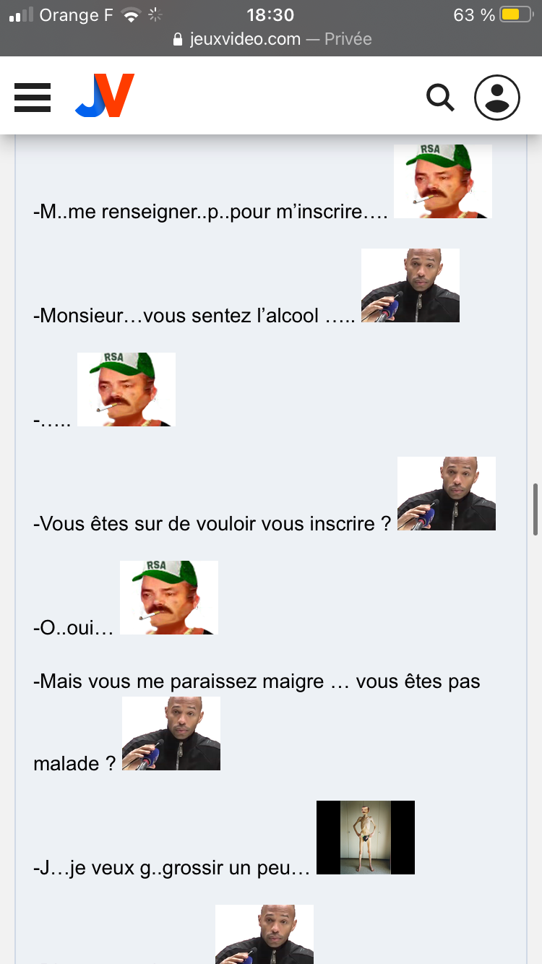Open the hamburger navigation menu
Screen dimensions: 542x964
pos(33,97)
